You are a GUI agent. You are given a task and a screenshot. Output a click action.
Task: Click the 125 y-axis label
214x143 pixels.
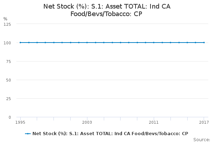point(7,24)
